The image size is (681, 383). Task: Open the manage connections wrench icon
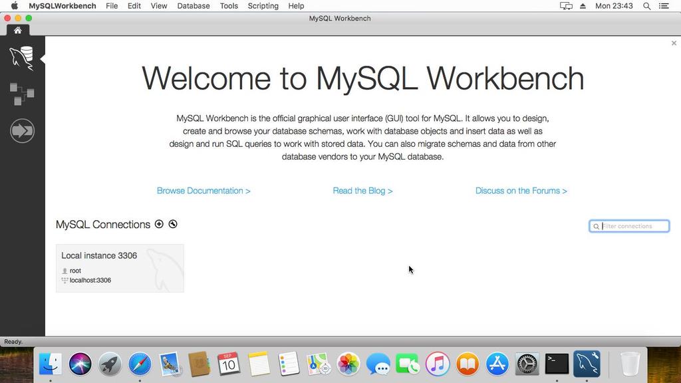pyautogui.click(x=173, y=224)
